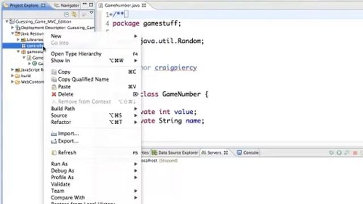Choose Delete from the context menu
This screenshot has height=204, width=363.
[x=92, y=94]
